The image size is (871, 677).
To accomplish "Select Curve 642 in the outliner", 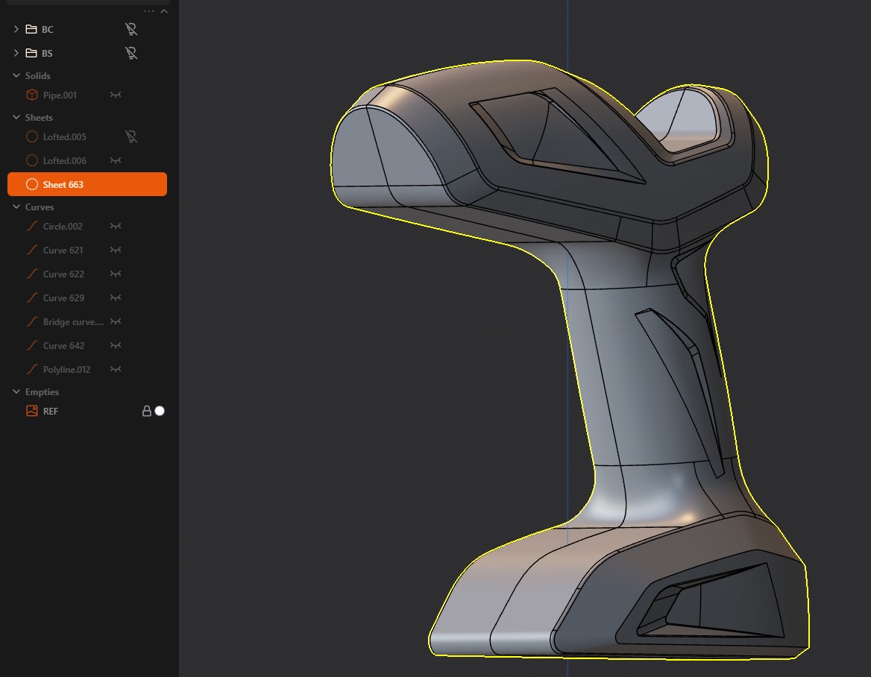I will 63,345.
